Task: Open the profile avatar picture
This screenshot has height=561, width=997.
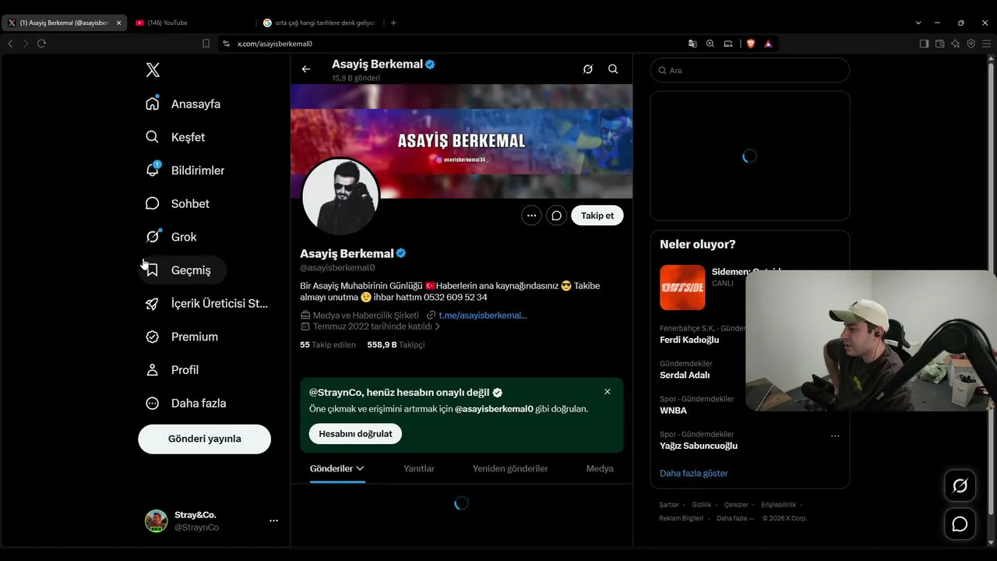Action: coord(340,196)
